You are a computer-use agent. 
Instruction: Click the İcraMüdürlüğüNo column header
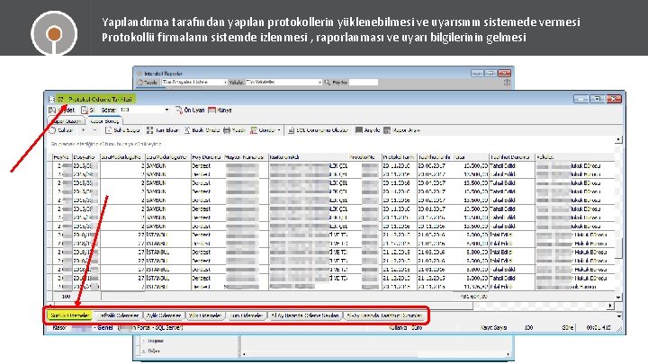[122, 157]
